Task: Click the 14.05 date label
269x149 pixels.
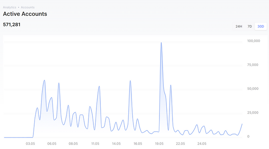Action: point(116,144)
